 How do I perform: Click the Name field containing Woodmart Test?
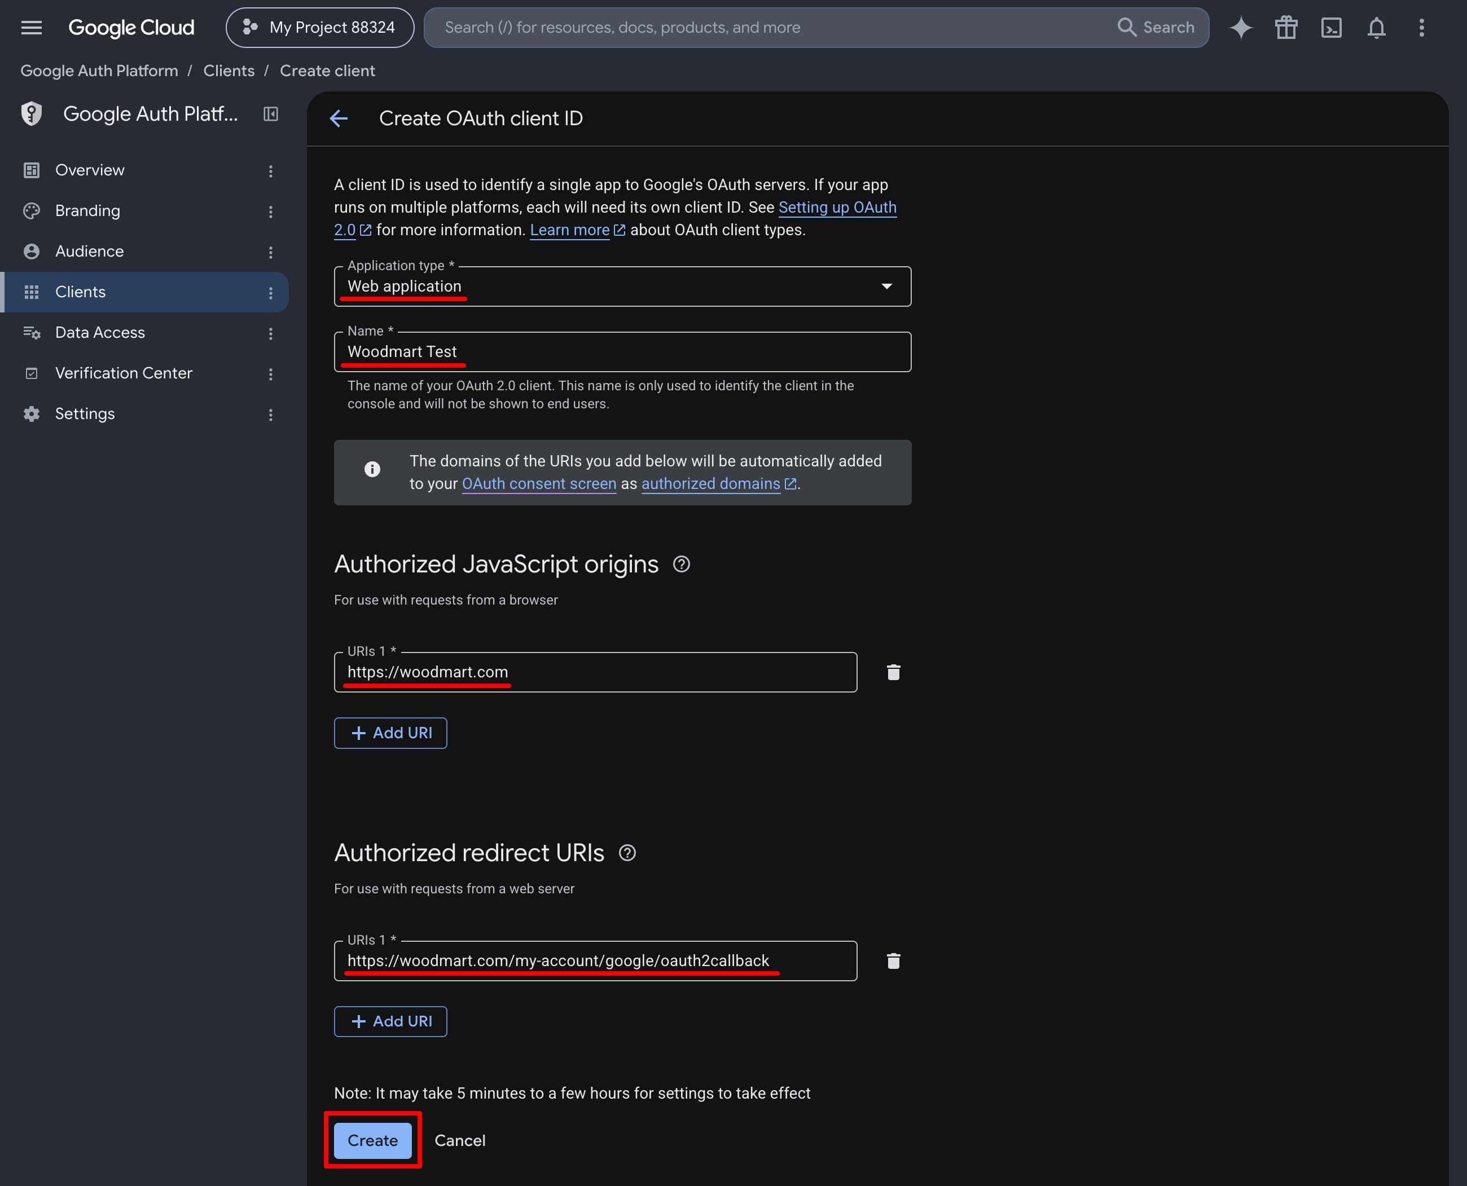click(622, 352)
